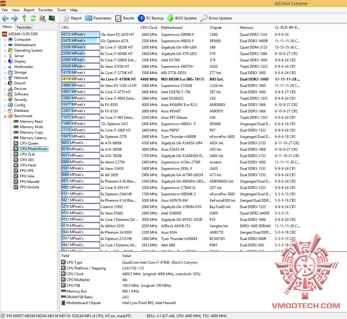Select the Devices tree icon
Image resolution: width=347 pixels, height=319 pixels.
click(x=10, y=89)
